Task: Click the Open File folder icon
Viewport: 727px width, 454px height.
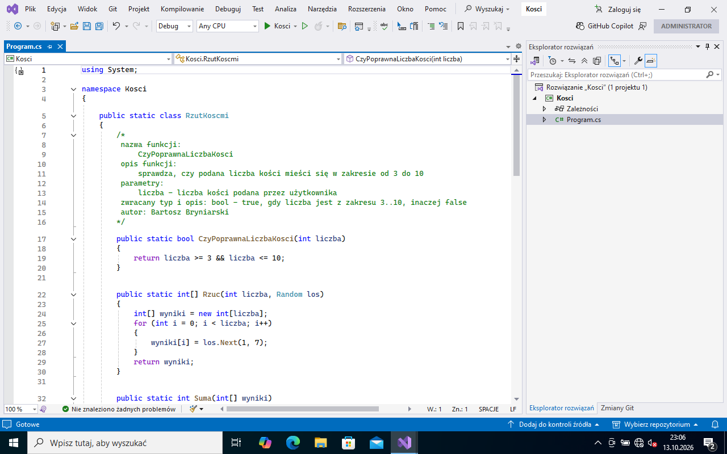Action: (x=74, y=26)
